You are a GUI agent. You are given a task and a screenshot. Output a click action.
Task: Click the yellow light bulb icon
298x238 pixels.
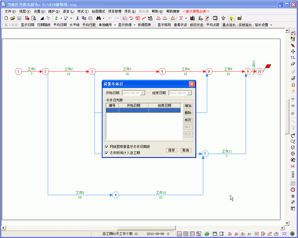(x=231, y=18)
